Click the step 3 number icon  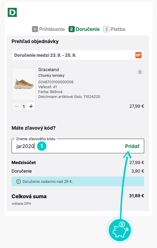tap(106, 29)
